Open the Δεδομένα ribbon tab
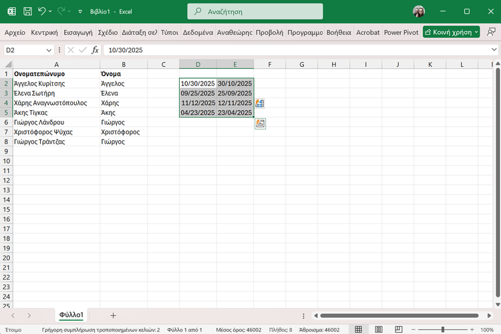 point(197,32)
